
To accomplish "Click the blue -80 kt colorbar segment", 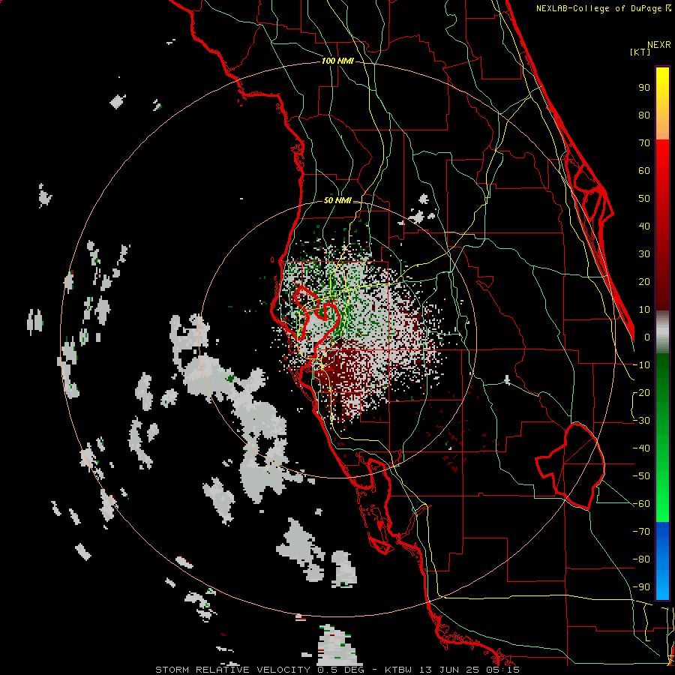I will coord(662,559).
